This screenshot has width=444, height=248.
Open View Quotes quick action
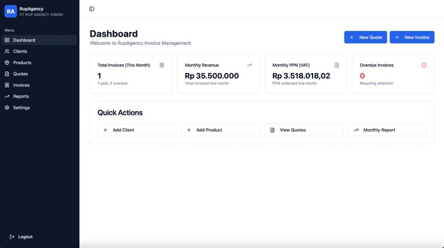coord(304,130)
